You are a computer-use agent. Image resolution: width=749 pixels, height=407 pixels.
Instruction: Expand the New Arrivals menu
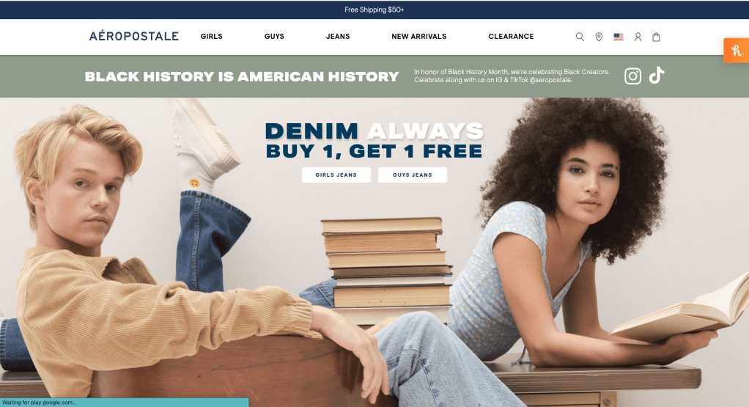tap(419, 37)
